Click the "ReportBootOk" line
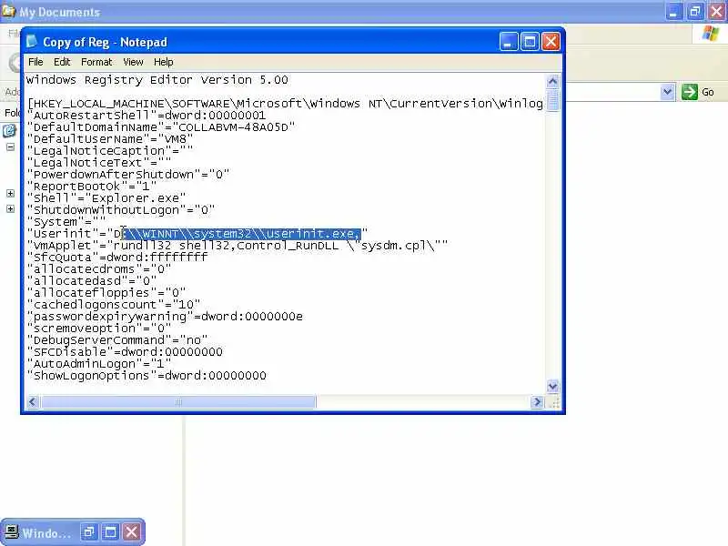 (92, 187)
